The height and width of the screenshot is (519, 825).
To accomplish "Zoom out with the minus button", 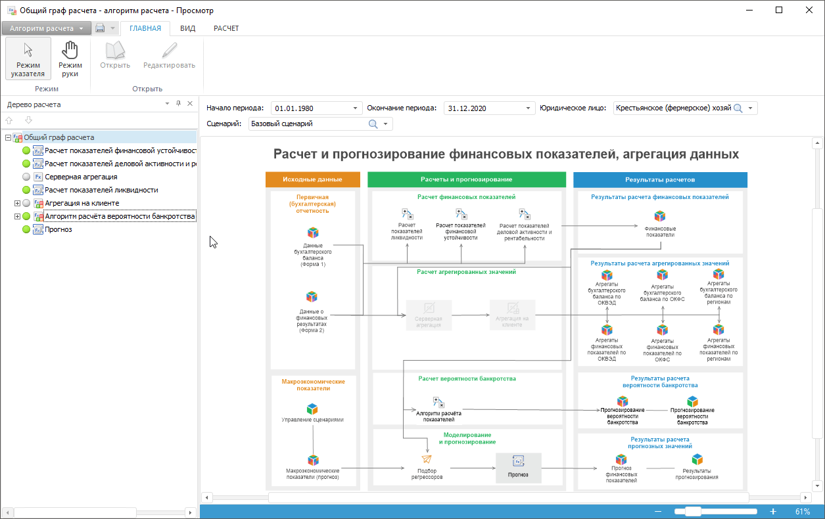I will tap(658, 511).
